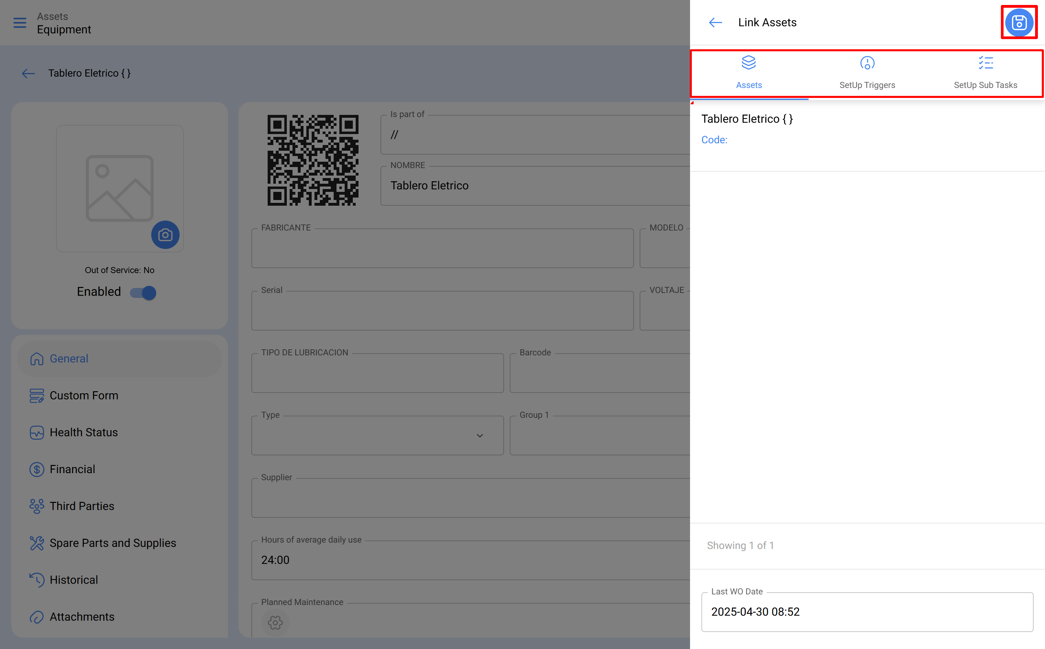Viewport: 1045px width, 649px height.
Task: Open Spare Parts and Supplies section
Action: (120, 543)
